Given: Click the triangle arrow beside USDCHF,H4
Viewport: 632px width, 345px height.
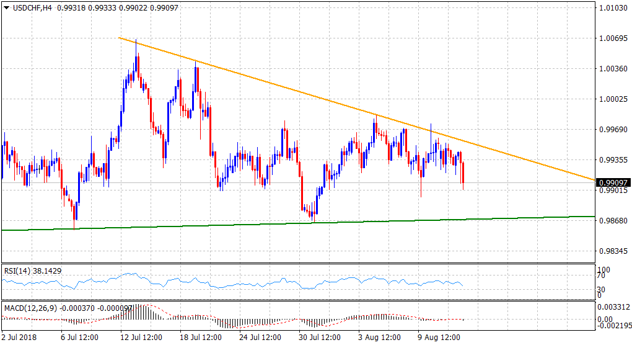Looking at the screenshot, I should coord(6,6).
